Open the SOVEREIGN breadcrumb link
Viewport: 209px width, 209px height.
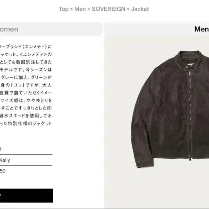108,9
